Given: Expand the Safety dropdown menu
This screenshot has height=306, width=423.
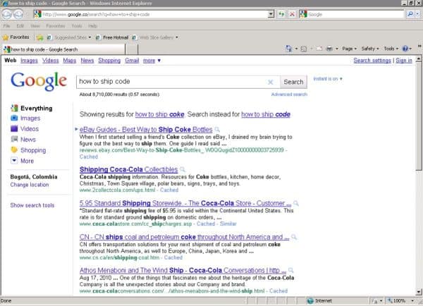Looking at the screenshot, I should (x=370, y=49).
